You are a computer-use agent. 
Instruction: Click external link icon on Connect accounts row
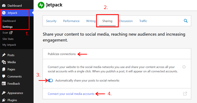(x=185, y=94)
